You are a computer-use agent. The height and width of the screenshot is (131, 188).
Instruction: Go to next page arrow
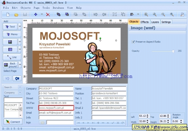click(x=17, y=79)
